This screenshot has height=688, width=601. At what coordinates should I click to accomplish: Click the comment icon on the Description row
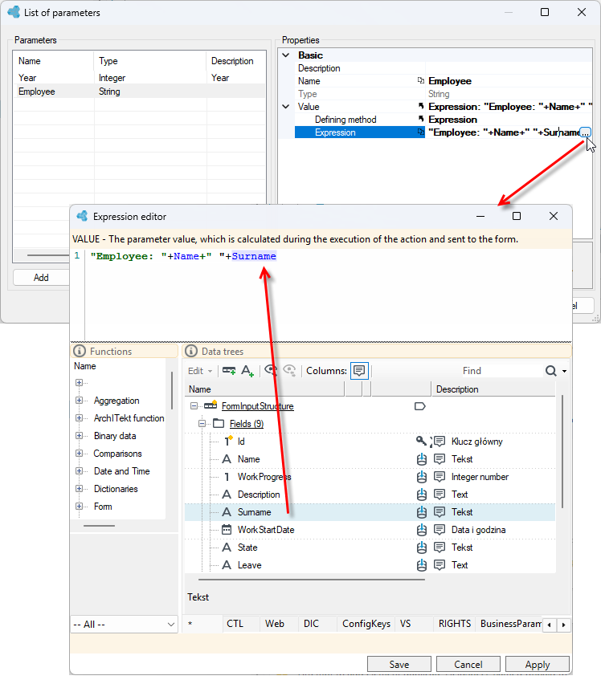440,495
